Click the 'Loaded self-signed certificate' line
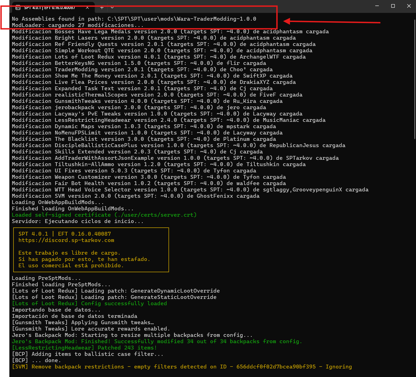 tap(104, 215)
